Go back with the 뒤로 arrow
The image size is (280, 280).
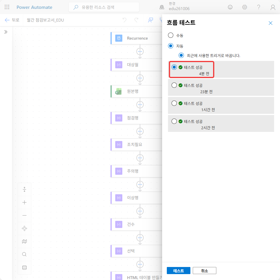[12, 20]
